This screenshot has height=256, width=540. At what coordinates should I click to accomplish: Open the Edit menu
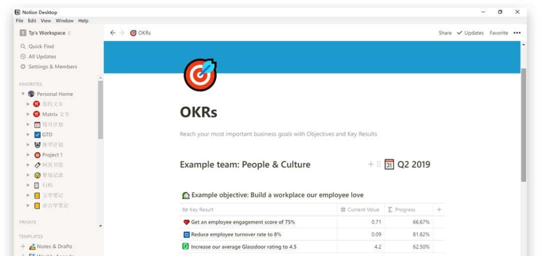32,20
